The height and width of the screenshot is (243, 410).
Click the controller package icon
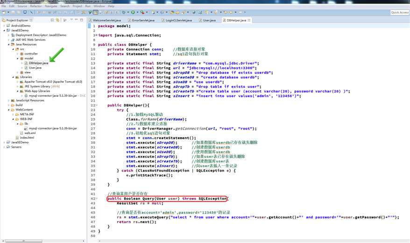[21, 54]
